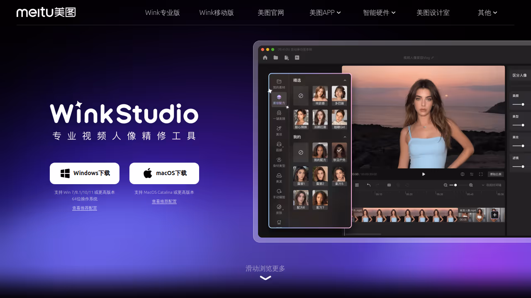Select the 我的配方 preset thumbnail

coord(320,152)
